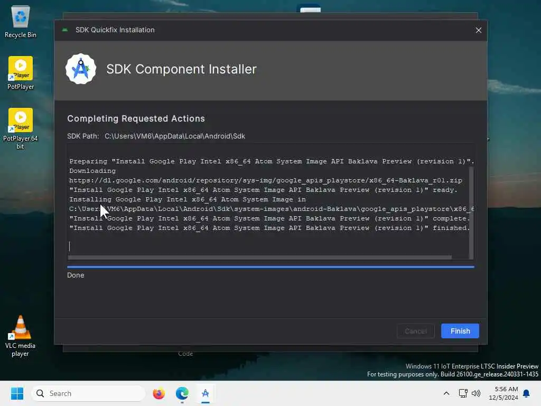Viewport: 541px width, 406px height.
Task: Click the log line ending with 'finished.'
Action: 269,228
